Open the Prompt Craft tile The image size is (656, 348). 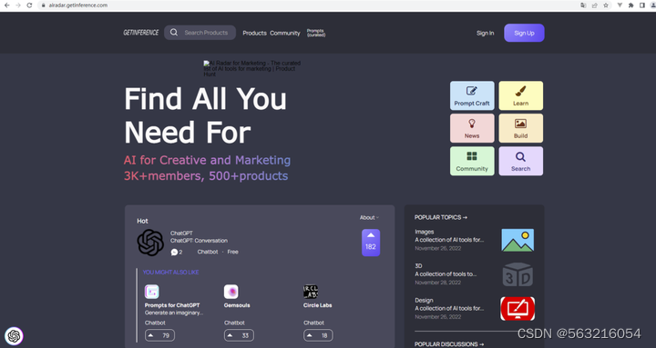[x=472, y=95]
